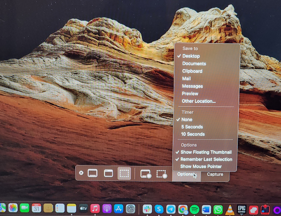Open Google Chrome from the Dock
The height and width of the screenshot is (216, 281).
(x=183, y=210)
